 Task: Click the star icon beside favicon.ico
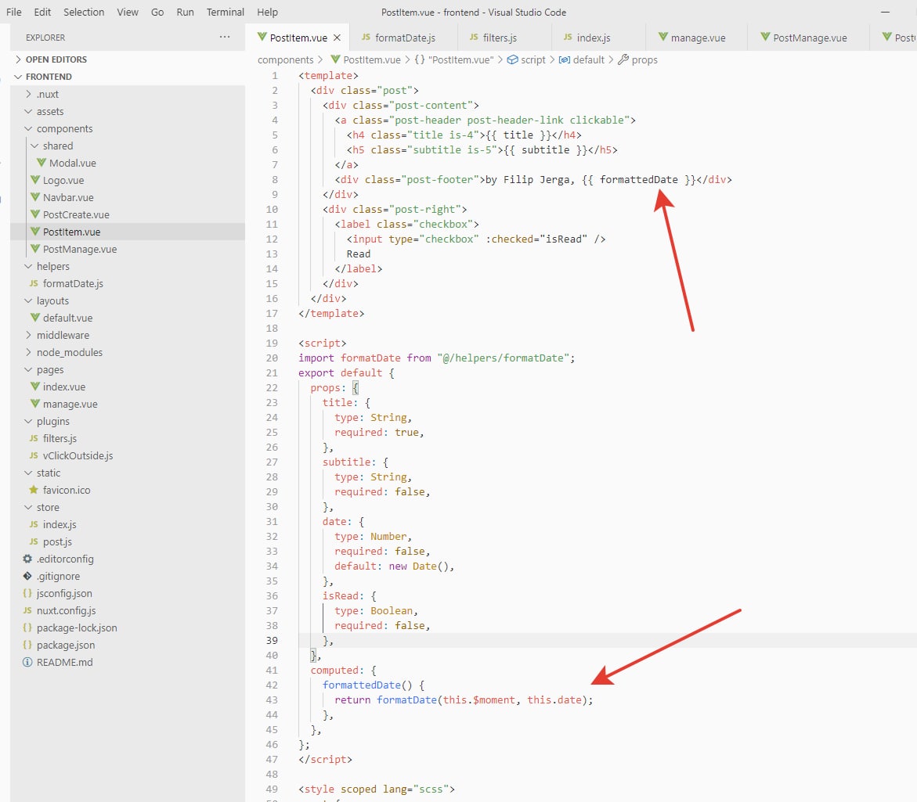pyautogui.click(x=34, y=490)
